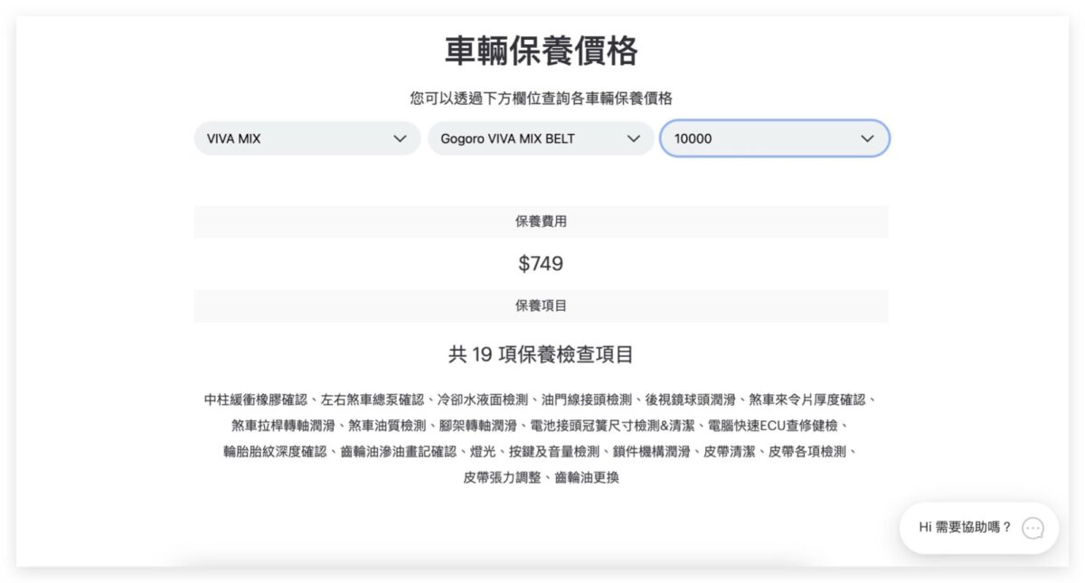Click the 保養費用 header row
The height and width of the screenshot is (583, 1085).
tap(541, 221)
